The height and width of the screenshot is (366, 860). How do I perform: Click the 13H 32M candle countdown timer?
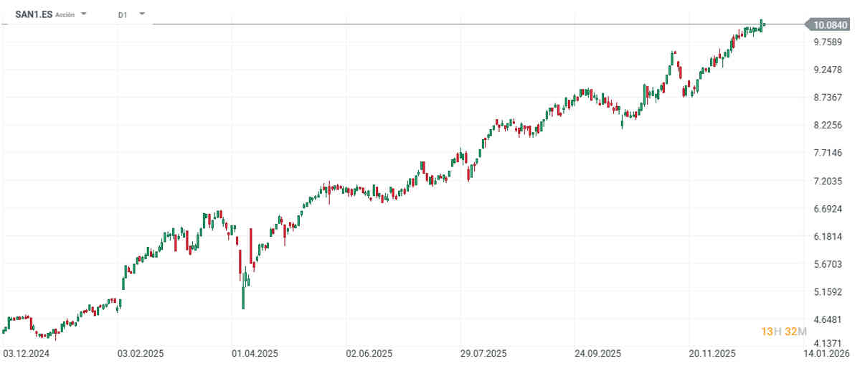click(x=784, y=331)
